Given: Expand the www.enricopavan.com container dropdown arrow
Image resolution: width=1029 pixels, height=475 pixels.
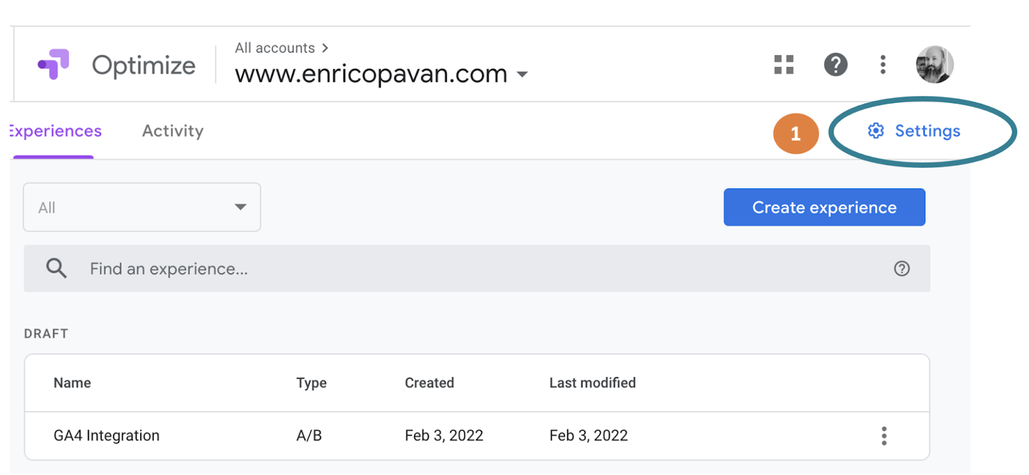Looking at the screenshot, I should (522, 75).
